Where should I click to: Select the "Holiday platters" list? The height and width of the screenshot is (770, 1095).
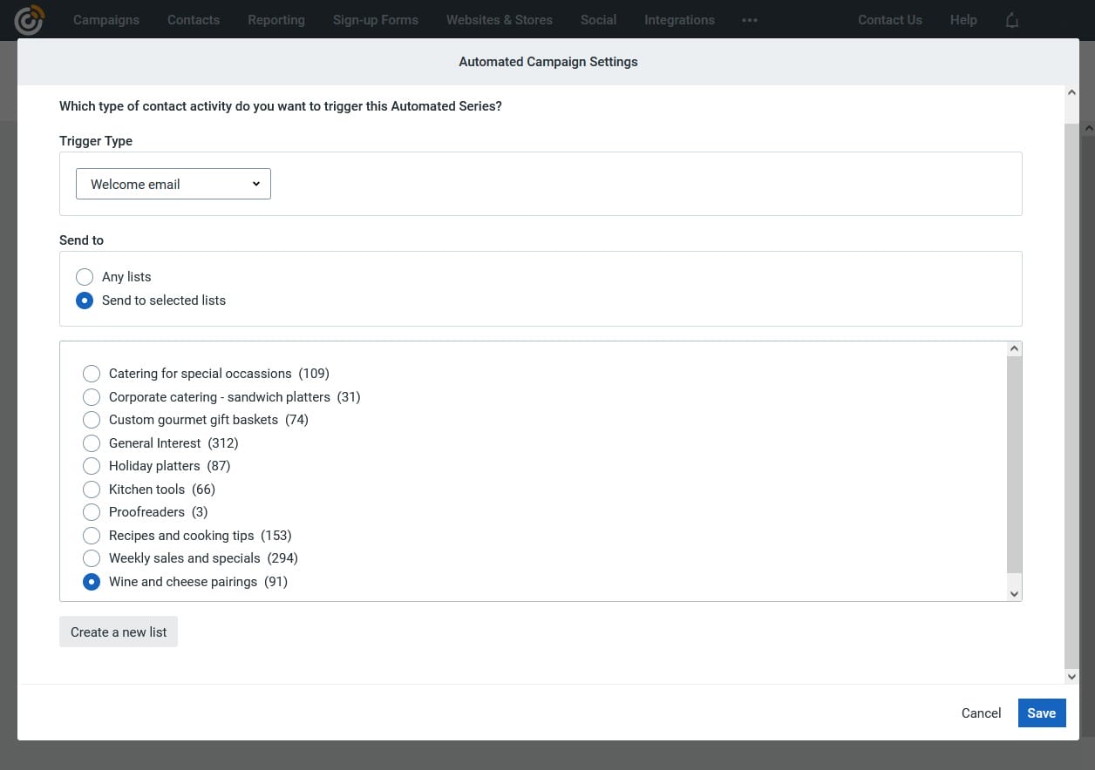[x=92, y=466]
